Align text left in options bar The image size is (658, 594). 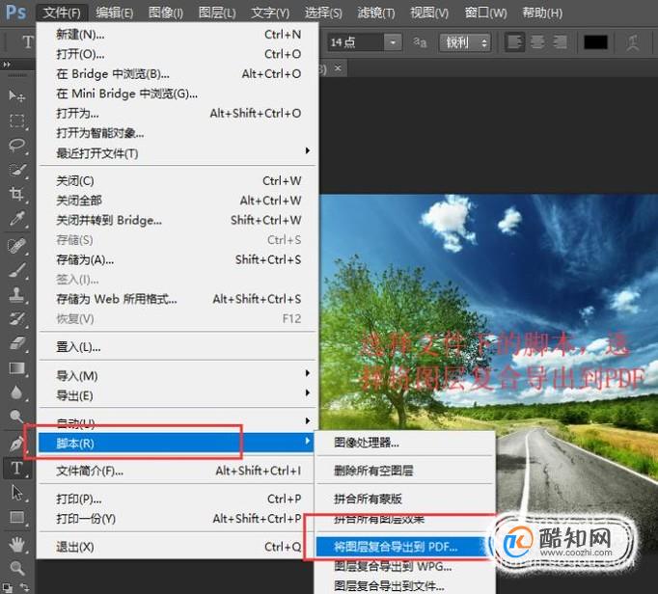pos(515,42)
